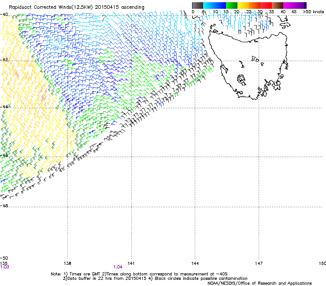Click the gray 0-5 knots legend swatch
The width and height of the screenshot is (326, 286).
click(x=197, y=5)
